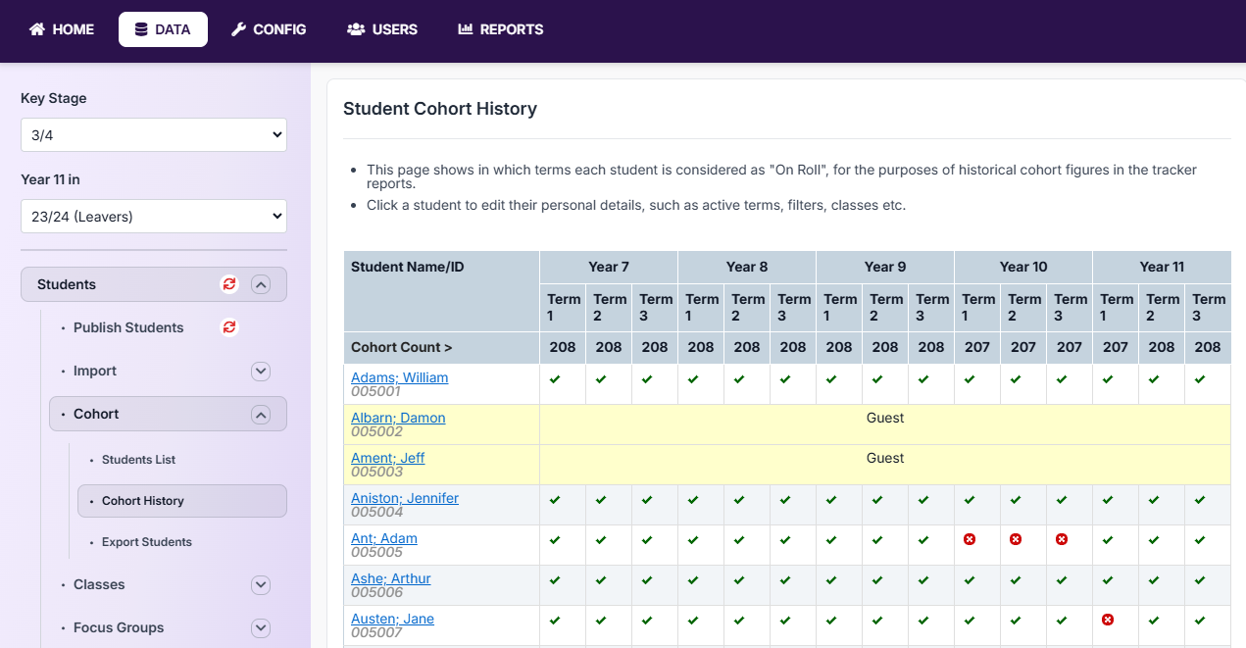Click the wrench icon for Config
Viewport: 1246px width, 648px height.
pyautogui.click(x=239, y=29)
